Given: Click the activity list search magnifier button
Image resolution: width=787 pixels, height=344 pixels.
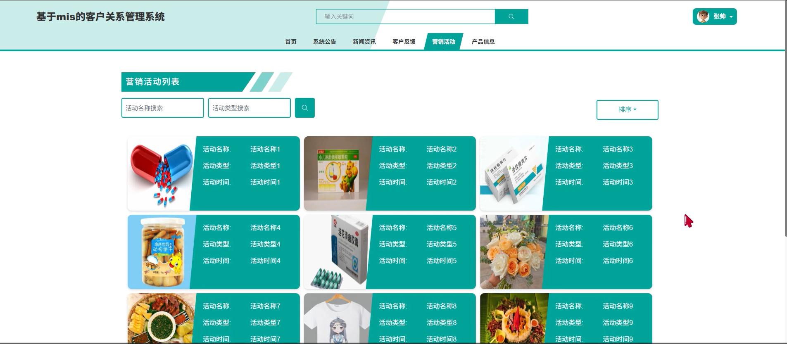Looking at the screenshot, I should 305,108.
